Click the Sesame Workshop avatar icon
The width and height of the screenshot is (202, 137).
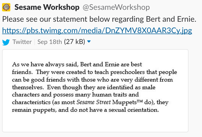click(6, 7)
